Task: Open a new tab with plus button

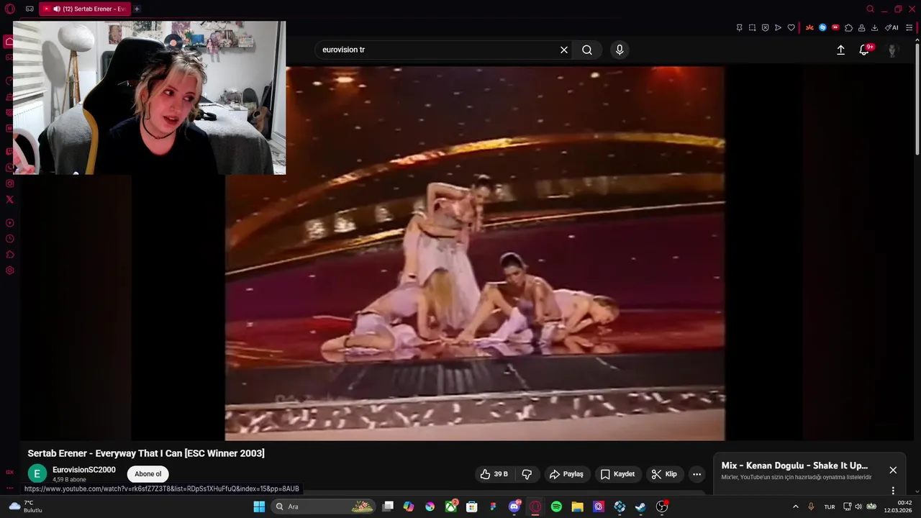Action: click(x=137, y=9)
